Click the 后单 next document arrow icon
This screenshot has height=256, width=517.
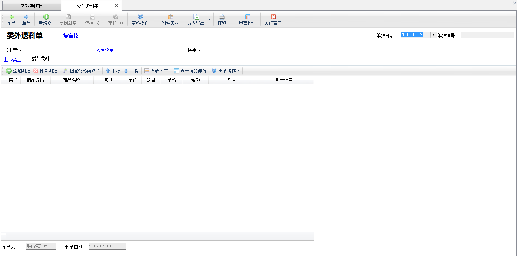point(26,17)
